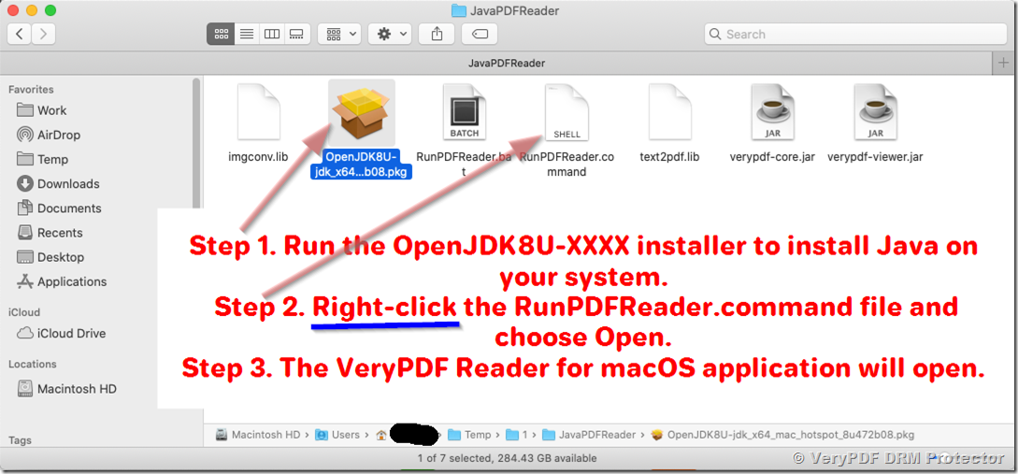The width and height of the screenshot is (1018, 474).
Task: Click the Edit Tags toolbar button
Action: tap(480, 34)
